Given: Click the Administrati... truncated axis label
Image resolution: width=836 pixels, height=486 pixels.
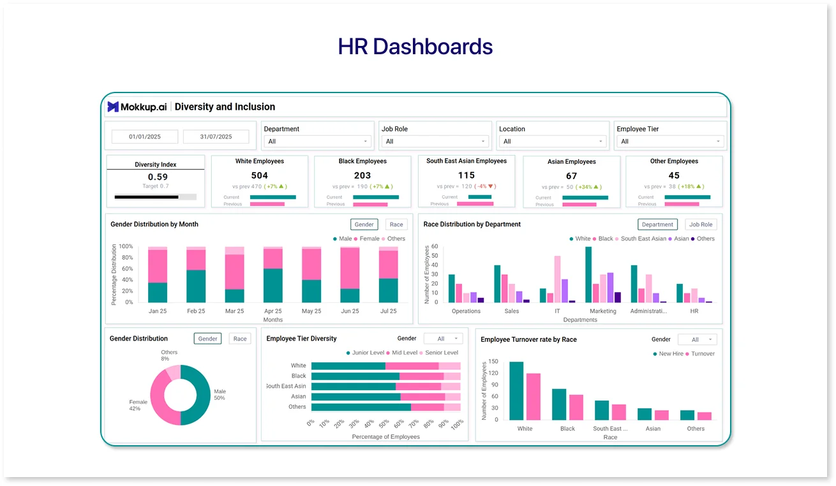Looking at the screenshot, I should tap(648, 311).
